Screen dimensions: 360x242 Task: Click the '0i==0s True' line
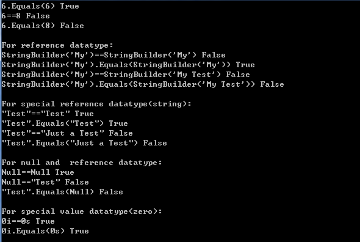click(28, 221)
